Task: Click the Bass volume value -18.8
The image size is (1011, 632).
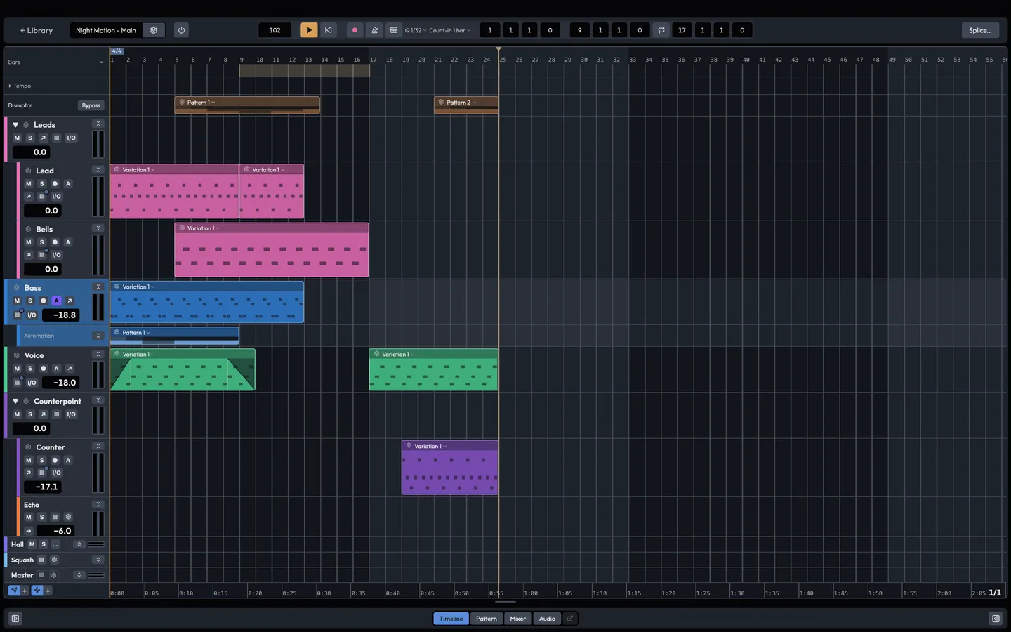Action: pyautogui.click(x=61, y=315)
